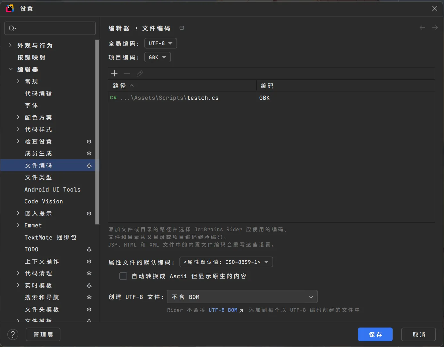Click layered override icon next to 搜索和导航
This screenshot has height=347, width=444.
pos(89,297)
